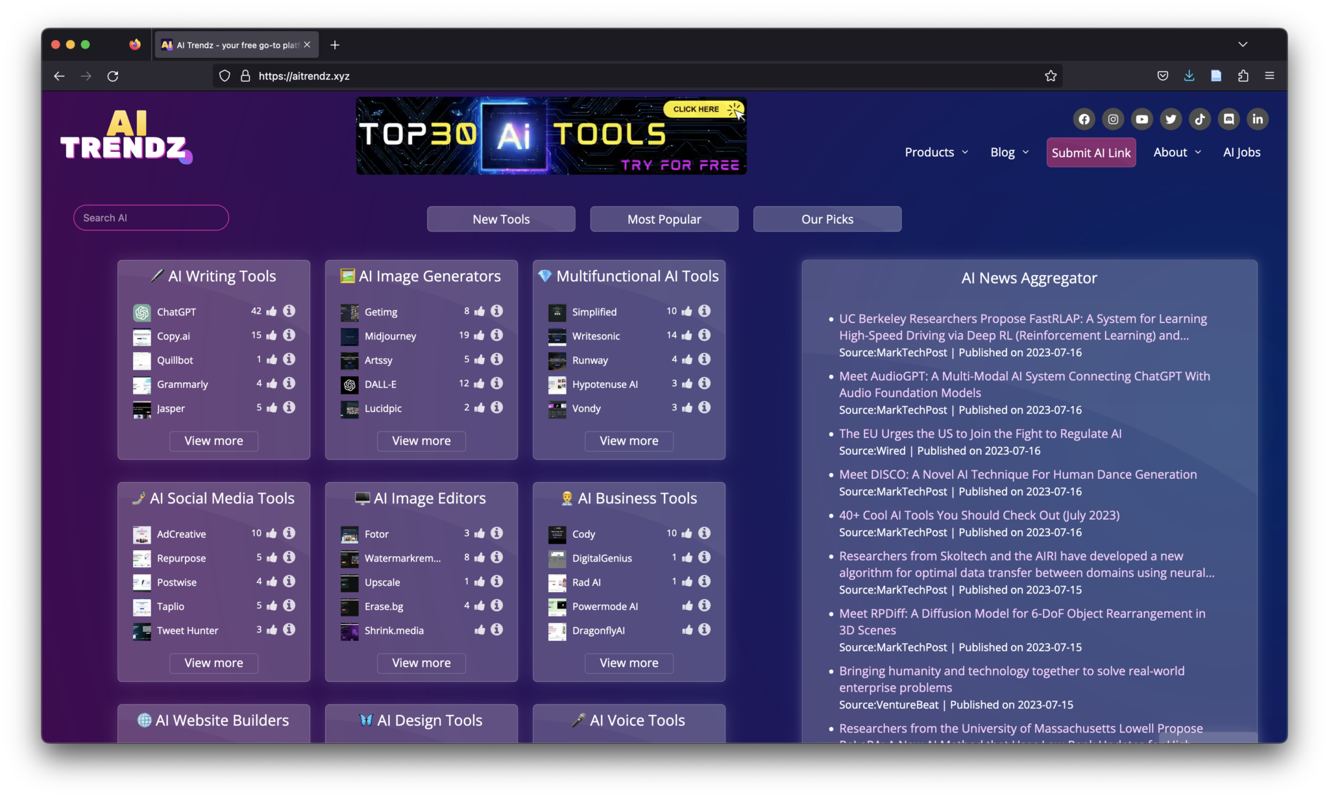
Task: Expand the Products dropdown menu
Action: [x=936, y=152]
